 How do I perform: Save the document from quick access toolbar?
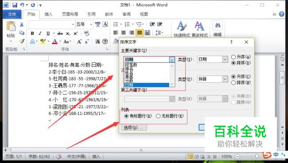[x=15, y=5]
